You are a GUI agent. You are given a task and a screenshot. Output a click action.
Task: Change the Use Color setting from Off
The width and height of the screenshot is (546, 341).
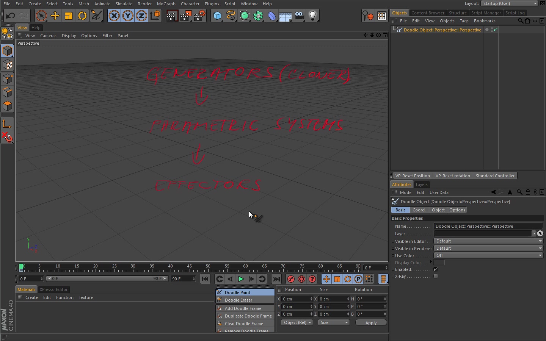(x=488, y=255)
